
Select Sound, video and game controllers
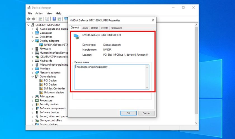pyautogui.click(x=53, y=116)
